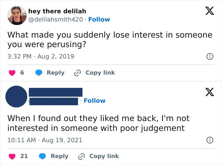This screenshot has width=222, height=165.
Task: Click Reply text on the second tweet
Action: [60, 156]
